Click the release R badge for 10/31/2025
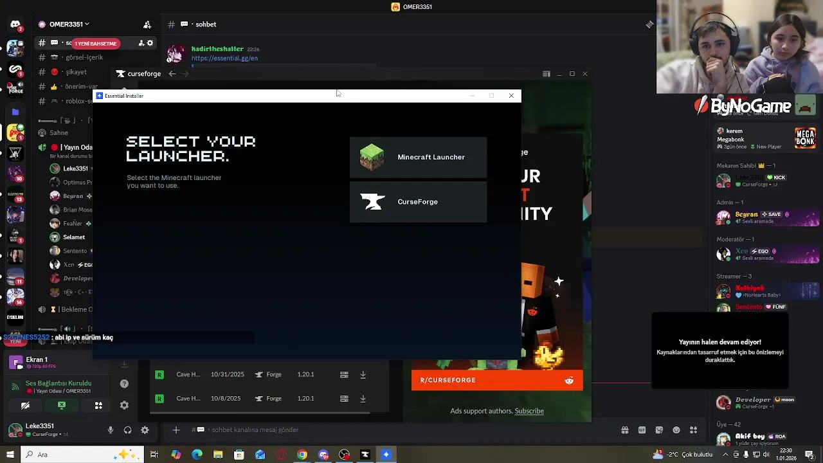This screenshot has width=823, height=463. coord(159,374)
